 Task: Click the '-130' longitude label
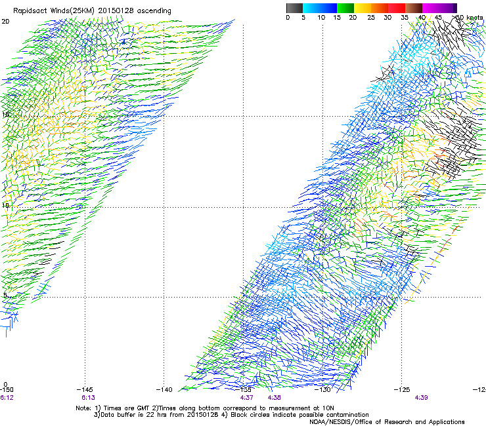click(x=322, y=390)
